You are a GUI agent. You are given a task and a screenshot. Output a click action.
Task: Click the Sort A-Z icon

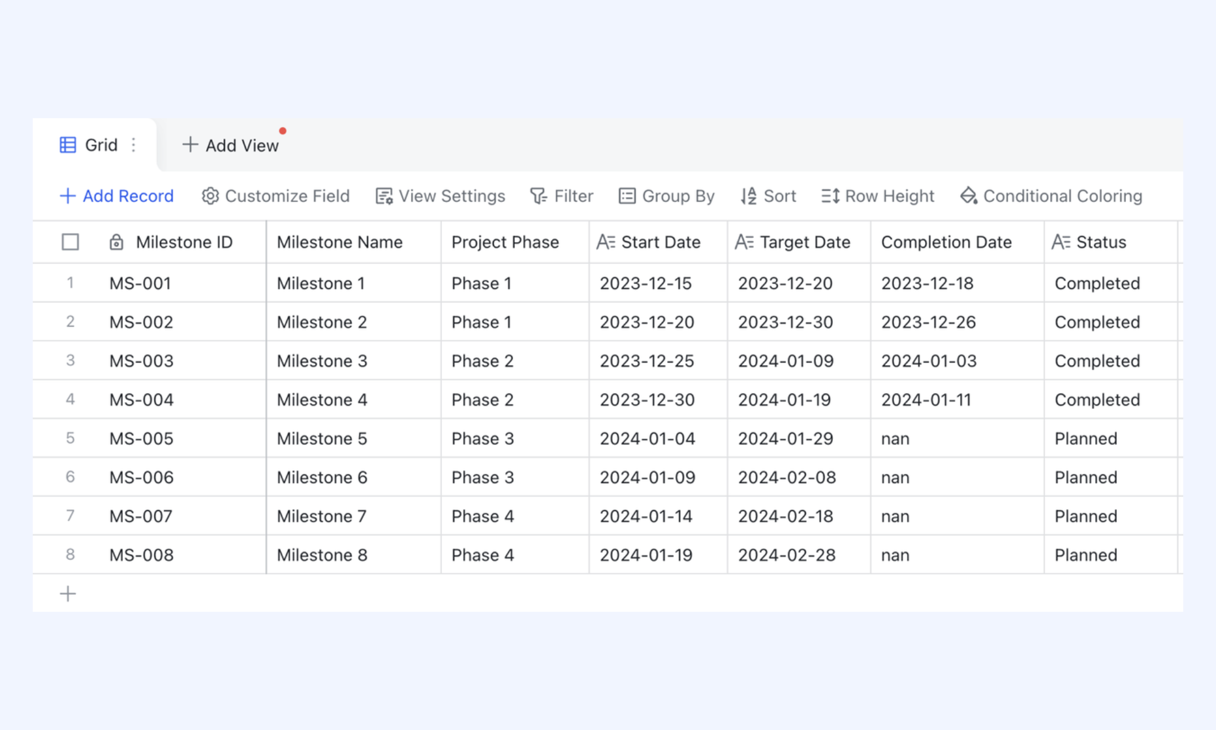(748, 196)
